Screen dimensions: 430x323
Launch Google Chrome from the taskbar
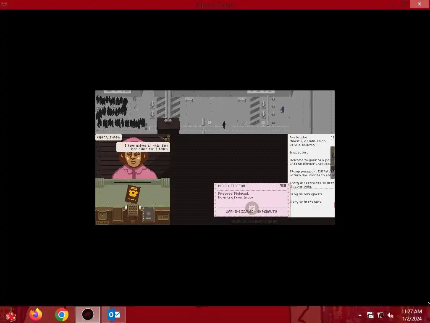62,315
